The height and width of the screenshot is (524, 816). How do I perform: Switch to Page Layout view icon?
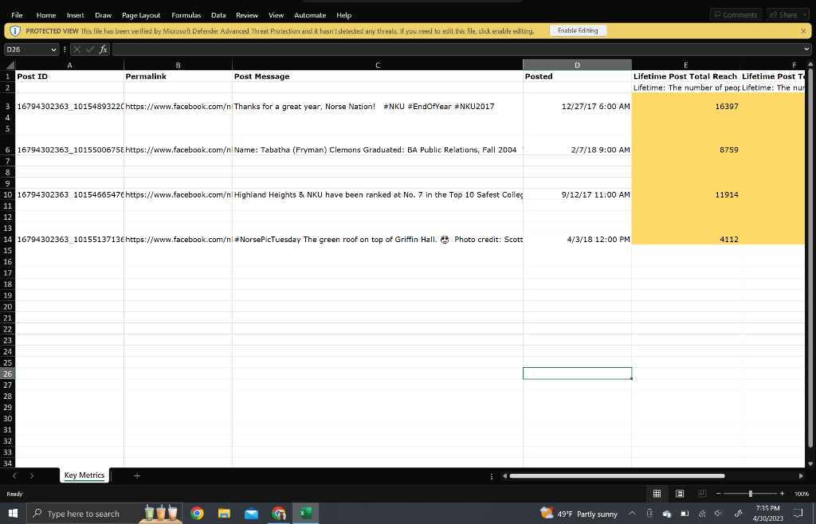pos(680,493)
